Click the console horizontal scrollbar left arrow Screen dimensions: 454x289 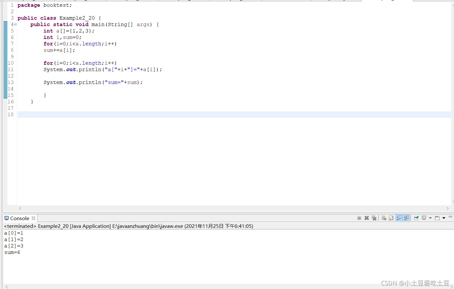click(6, 286)
